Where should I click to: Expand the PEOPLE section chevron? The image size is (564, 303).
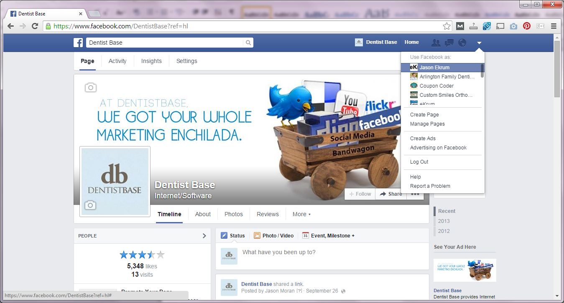(204, 236)
